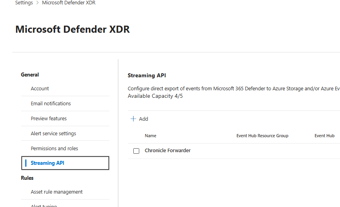340x207 pixels.
Task: Click the Rules section heading
Action: 27,178
